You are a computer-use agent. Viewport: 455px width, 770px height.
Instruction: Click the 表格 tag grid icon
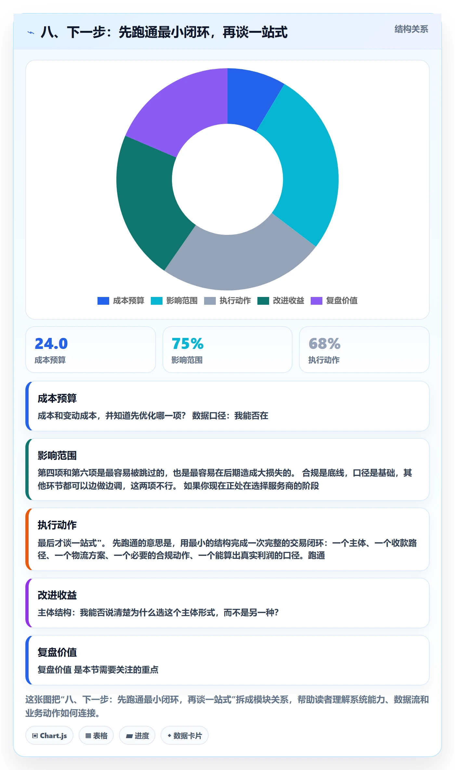(x=88, y=736)
